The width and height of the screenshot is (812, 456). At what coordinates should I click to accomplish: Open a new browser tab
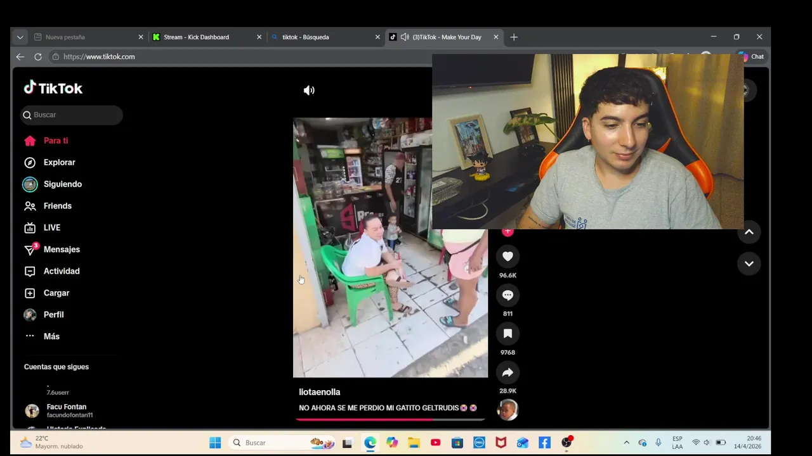point(514,37)
